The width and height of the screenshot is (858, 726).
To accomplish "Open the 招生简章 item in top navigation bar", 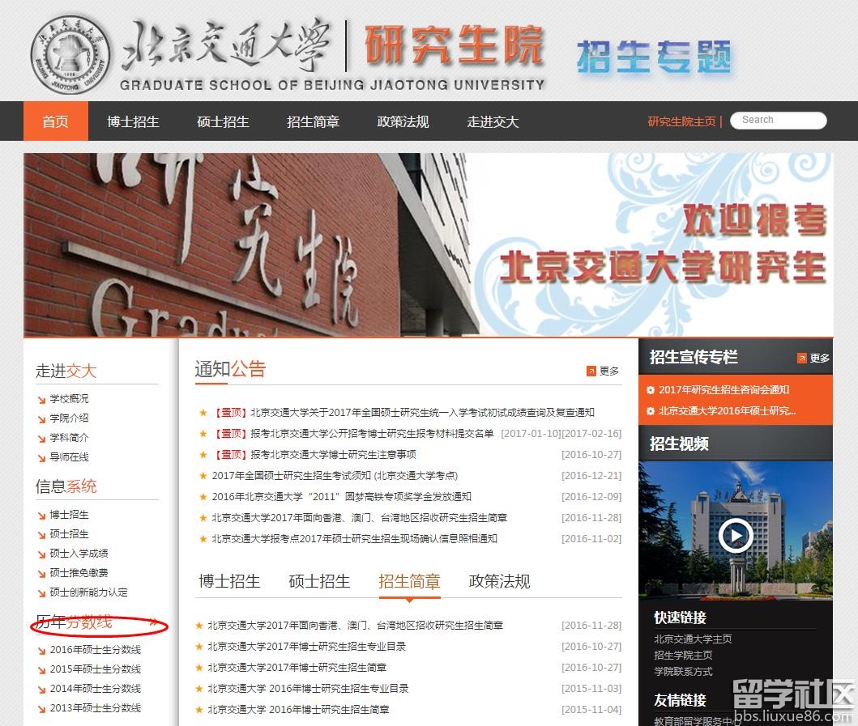I will [313, 121].
